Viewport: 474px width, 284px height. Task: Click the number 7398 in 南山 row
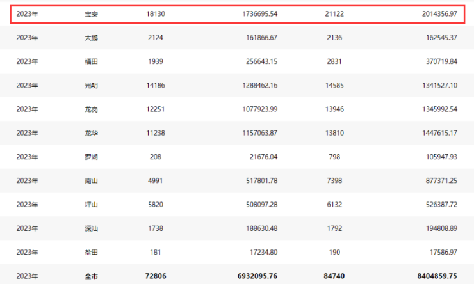coord(335,181)
